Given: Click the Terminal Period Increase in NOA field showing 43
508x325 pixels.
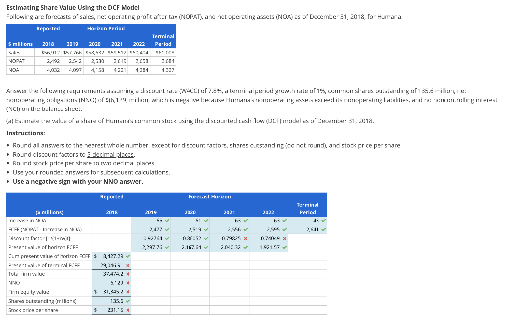Looking at the screenshot, I should 308,221.
